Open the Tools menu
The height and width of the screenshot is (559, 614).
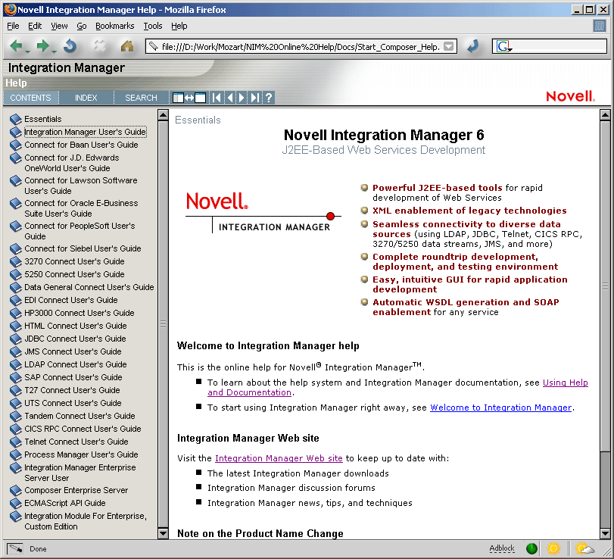(153, 26)
